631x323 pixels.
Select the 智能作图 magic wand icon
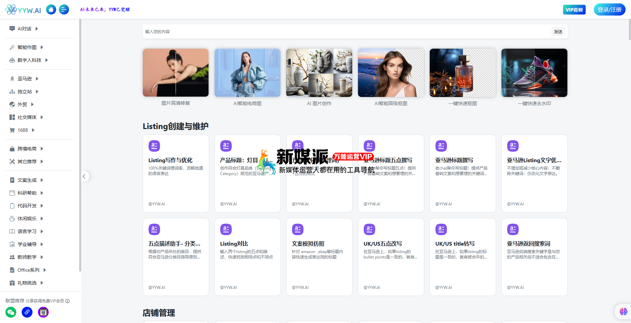click(x=12, y=47)
